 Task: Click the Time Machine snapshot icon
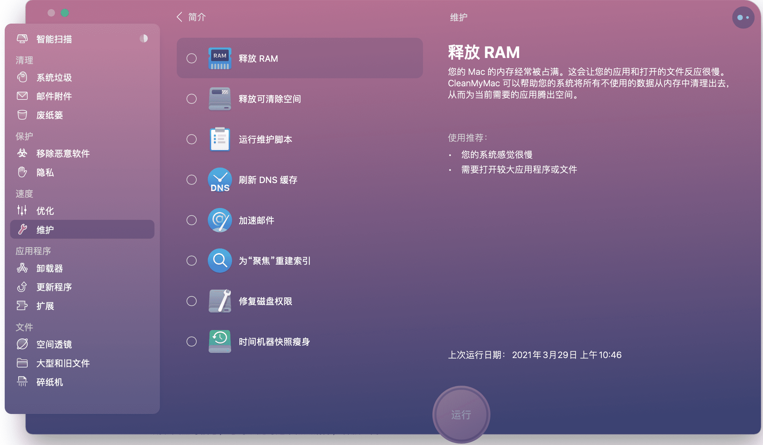tap(220, 342)
